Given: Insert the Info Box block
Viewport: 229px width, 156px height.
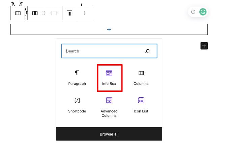Looking at the screenshot, I should 109,78.
